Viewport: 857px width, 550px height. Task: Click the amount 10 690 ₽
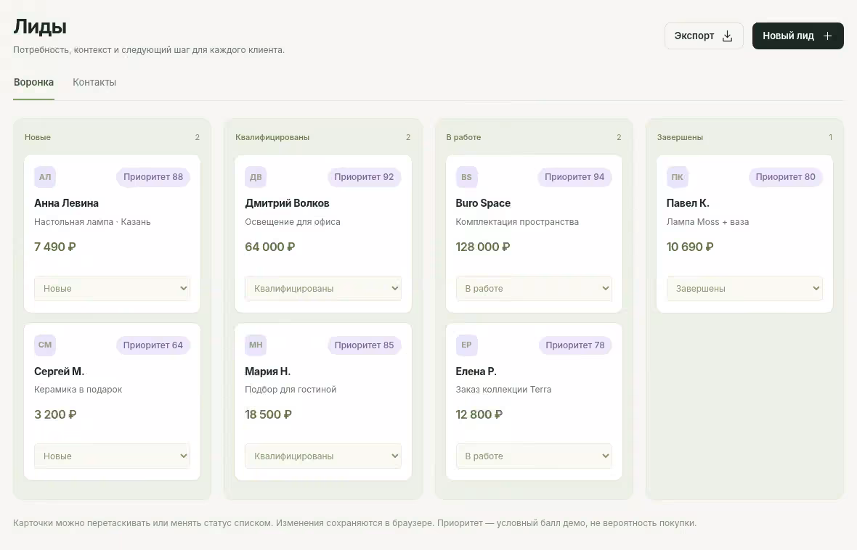[x=690, y=247]
